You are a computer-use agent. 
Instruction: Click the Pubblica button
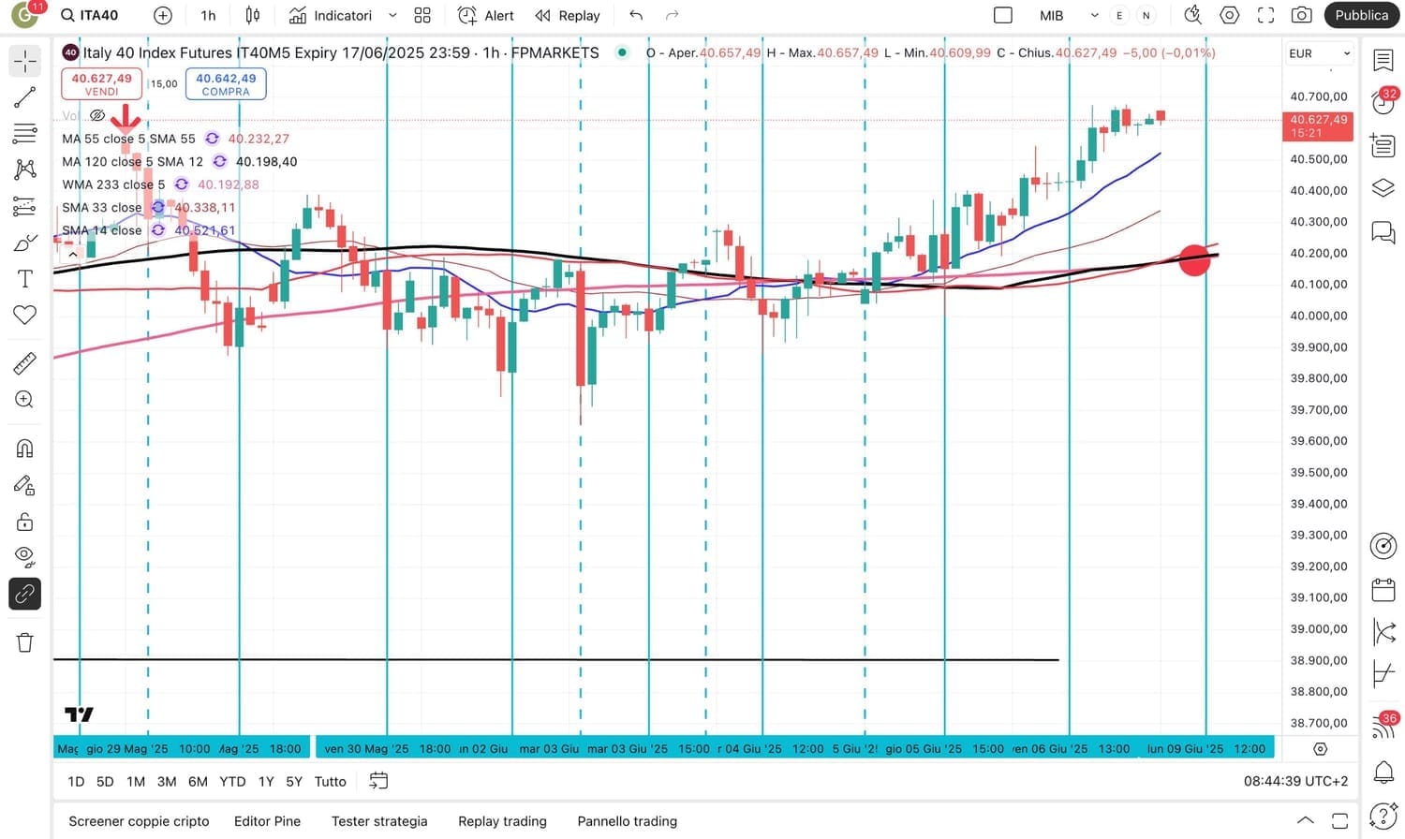tap(1361, 15)
